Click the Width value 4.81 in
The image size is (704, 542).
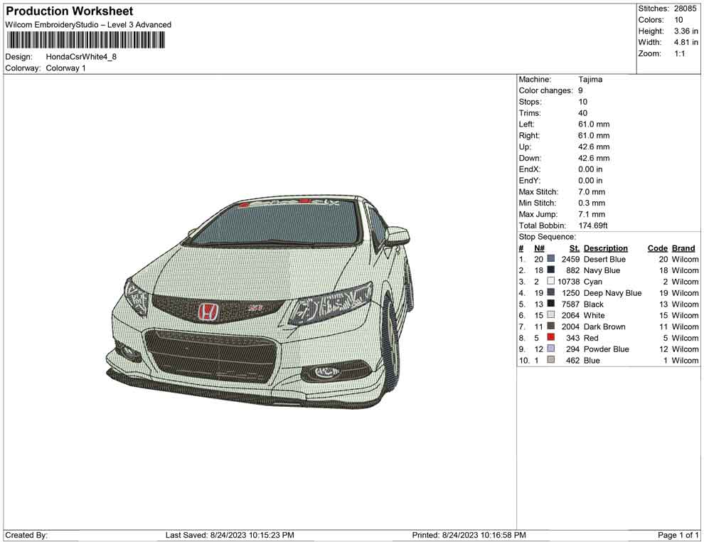click(686, 42)
